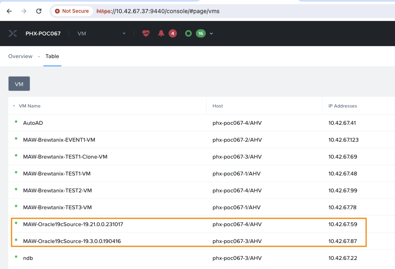Viewport: 395px width, 269px height.
Task: Click the VM filter button
Action: [19, 84]
